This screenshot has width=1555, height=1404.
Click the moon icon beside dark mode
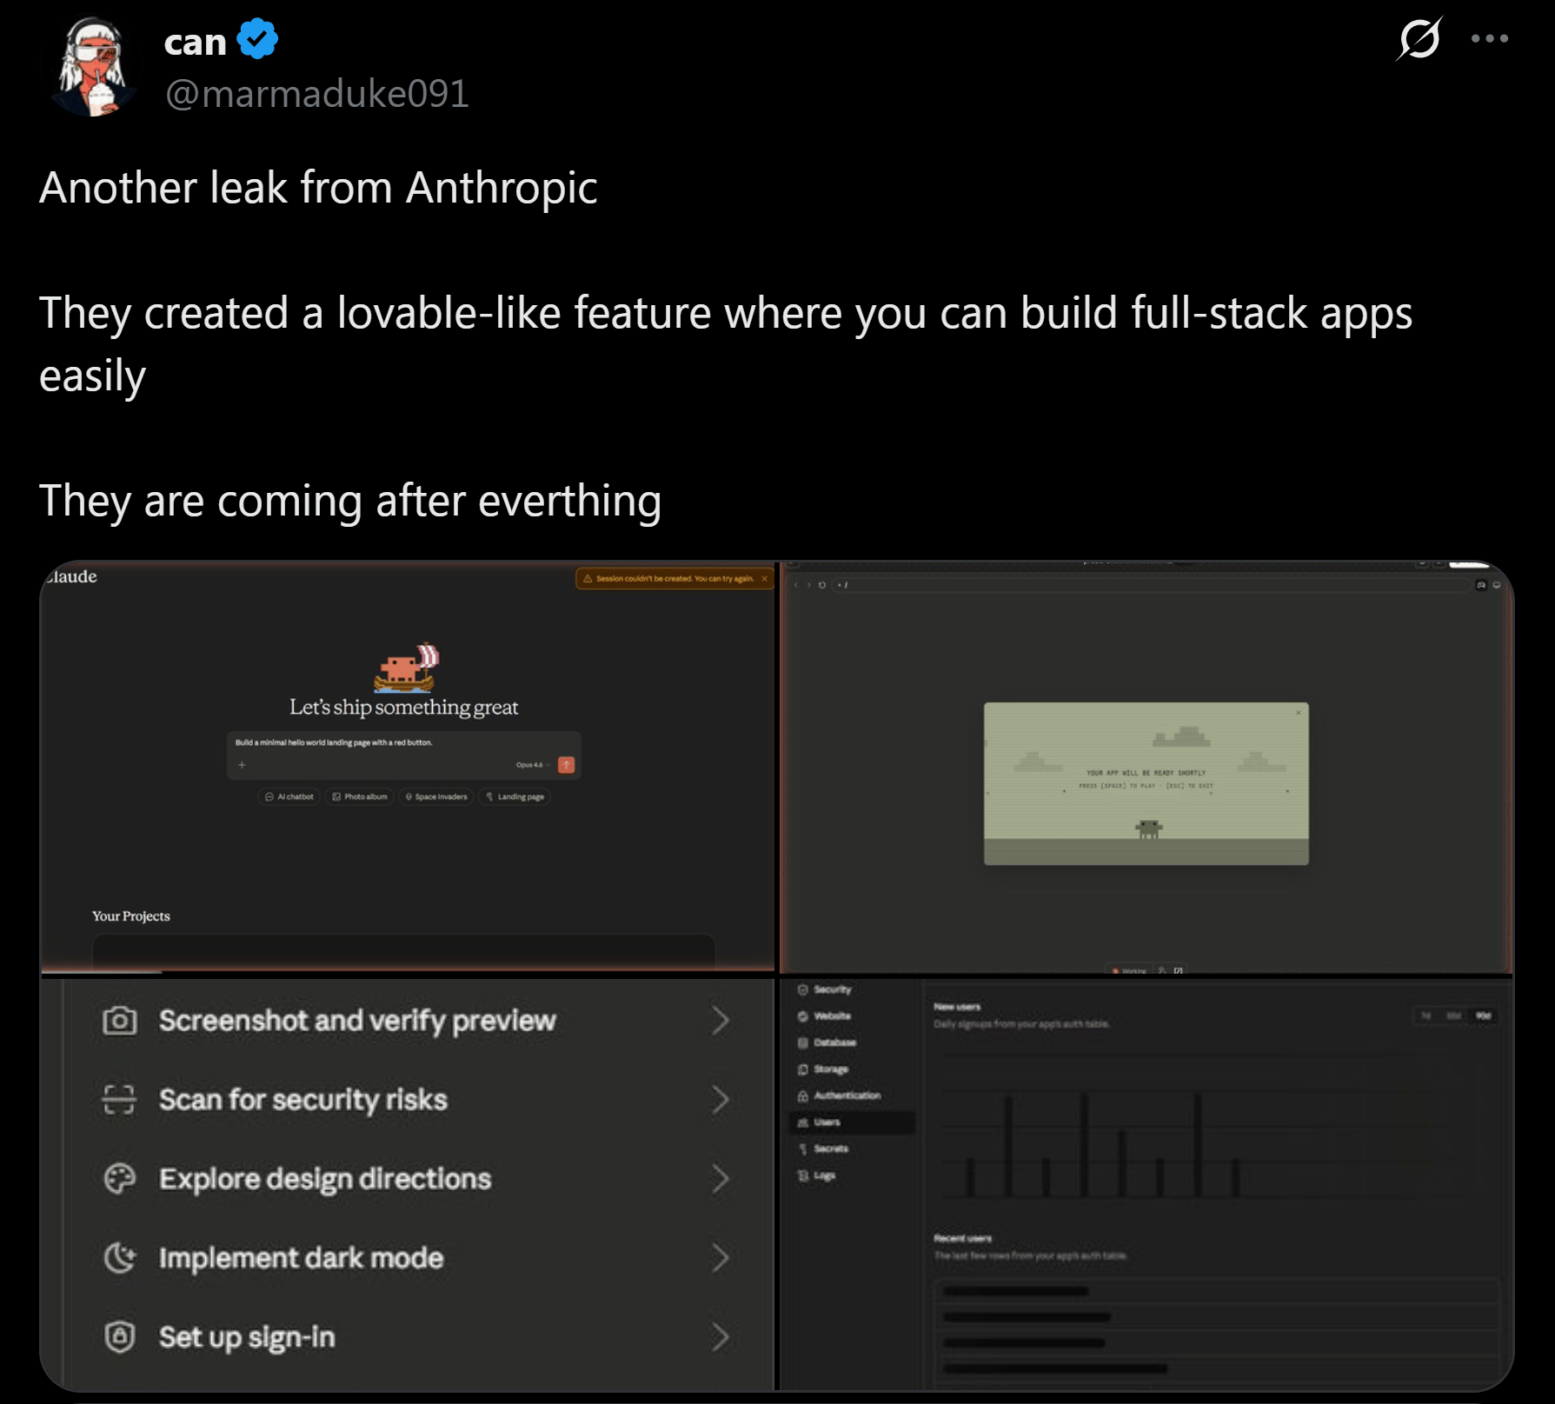pyautogui.click(x=120, y=1258)
